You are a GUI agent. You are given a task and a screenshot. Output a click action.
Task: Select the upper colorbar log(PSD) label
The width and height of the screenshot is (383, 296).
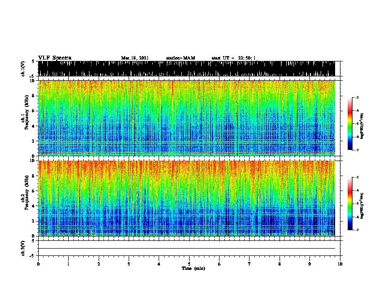pos(362,126)
